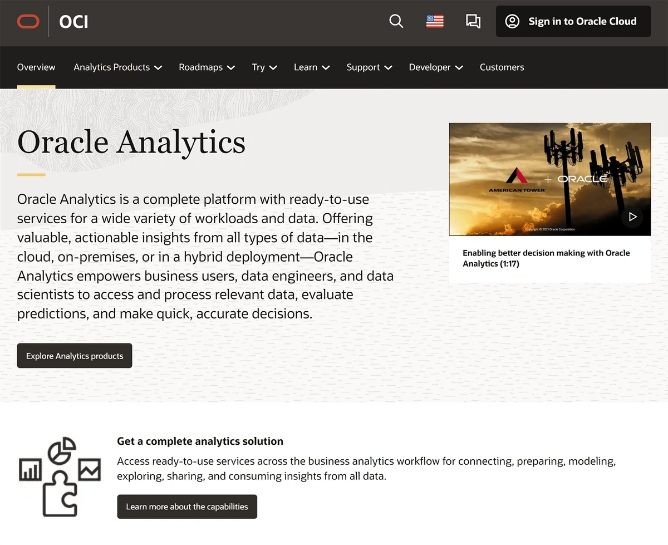Open the search magnifier icon
This screenshot has height=545, width=668.
(396, 21)
